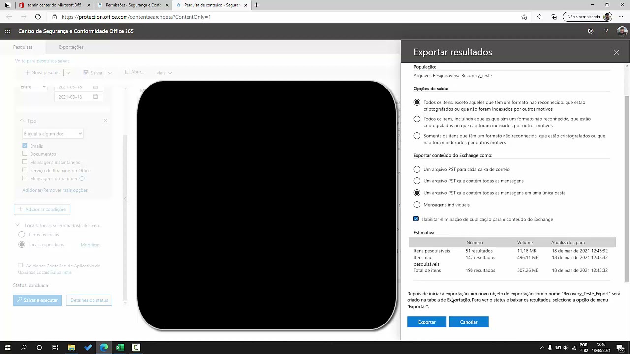Click Adicionar condições button
630x354 pixels.
click(42, 209)
